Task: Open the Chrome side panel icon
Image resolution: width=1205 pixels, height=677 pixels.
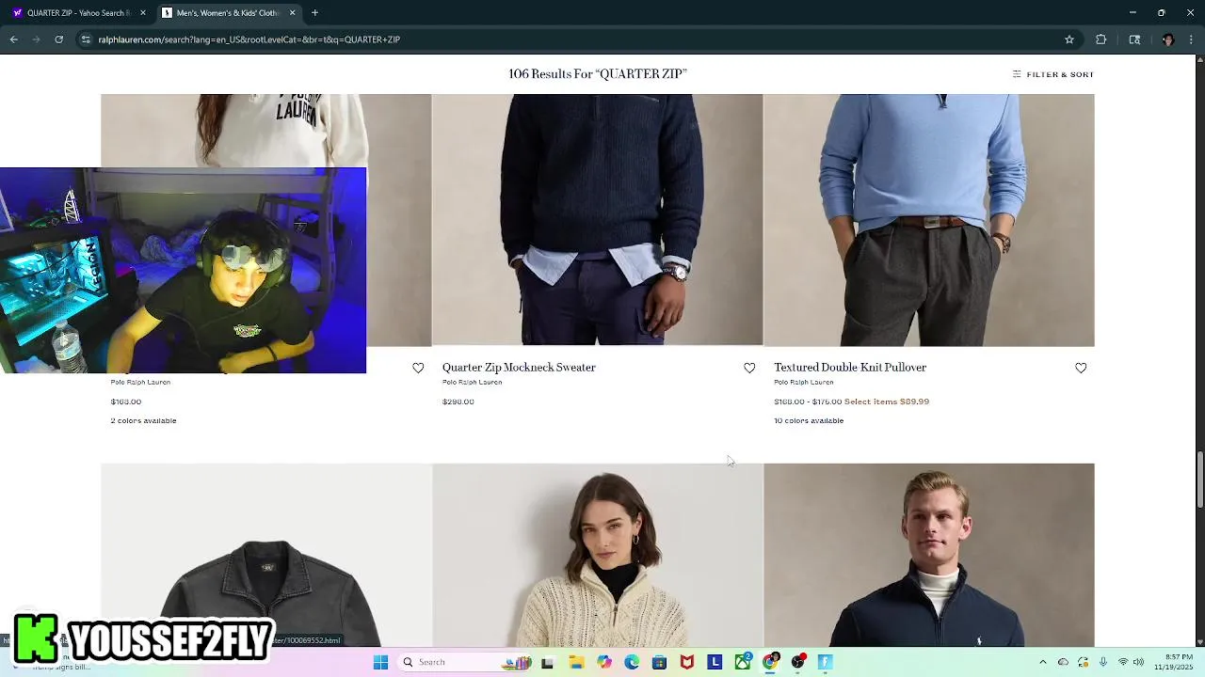Action: coord(1134,39)
